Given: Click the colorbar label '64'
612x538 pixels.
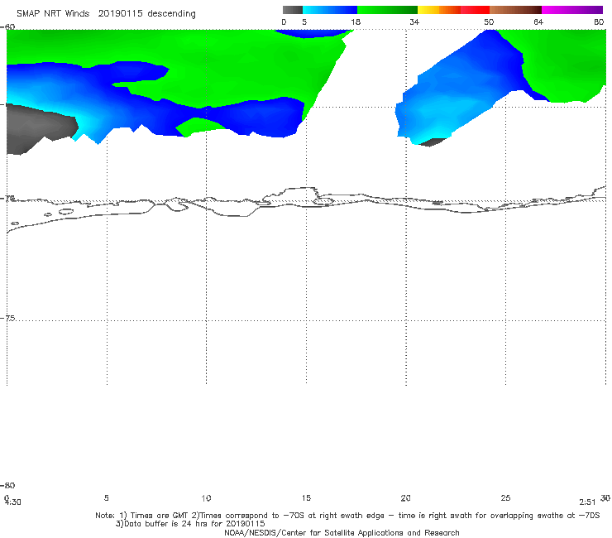Looking at the screenshot, I should [x=538, y=22].
